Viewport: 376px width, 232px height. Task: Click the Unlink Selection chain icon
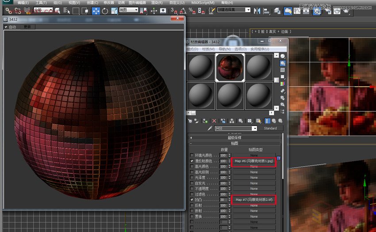coord(18,11)
